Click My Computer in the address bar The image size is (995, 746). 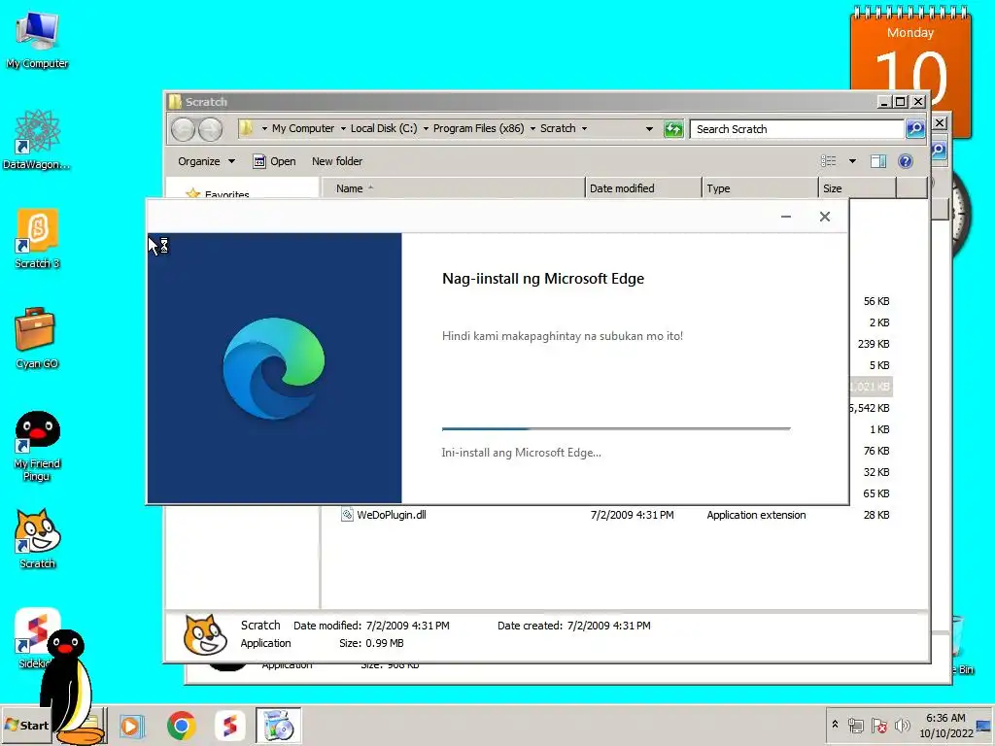click(303, 129)
